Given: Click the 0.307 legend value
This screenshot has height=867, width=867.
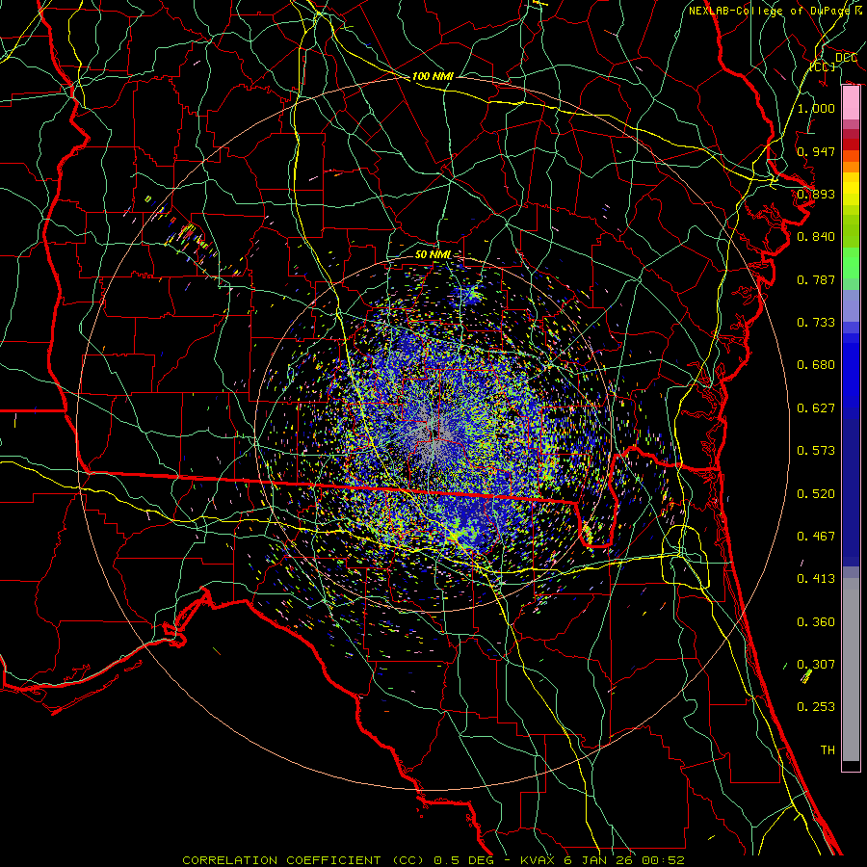Looking at the screenshot, I should click(816, 664).
